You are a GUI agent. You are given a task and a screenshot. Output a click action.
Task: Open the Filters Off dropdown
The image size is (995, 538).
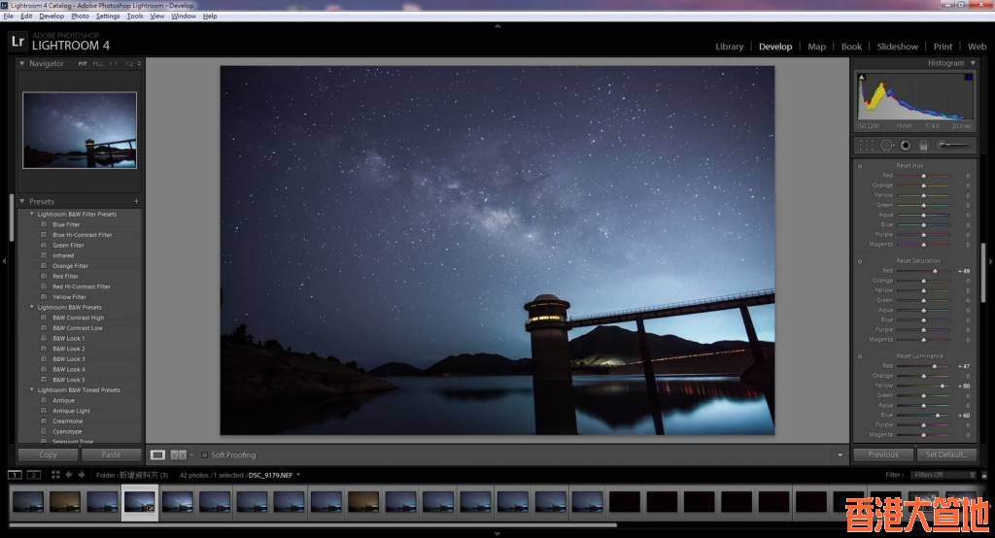coord(941,475)
